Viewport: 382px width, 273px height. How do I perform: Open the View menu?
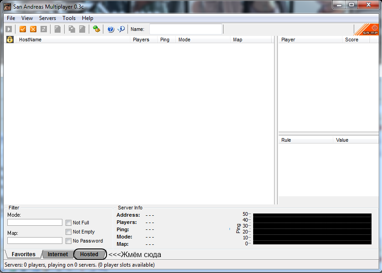pos(27,18)
